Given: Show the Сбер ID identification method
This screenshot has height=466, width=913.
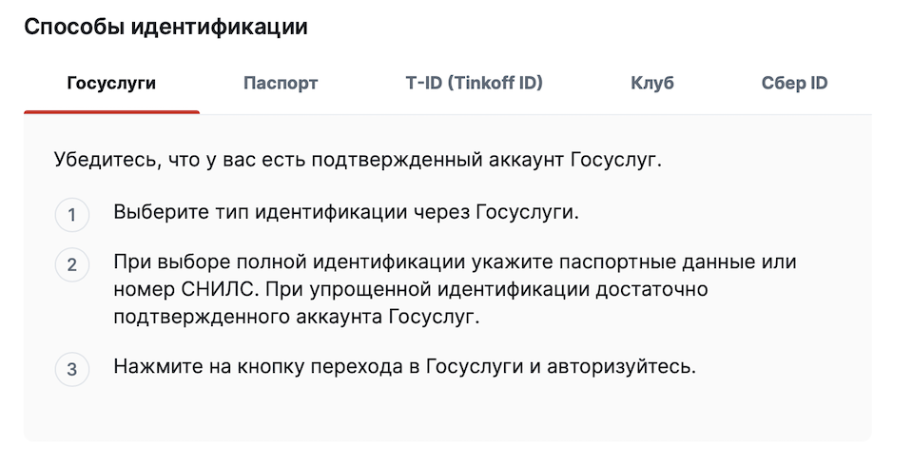Looking at the screenshot, I should pyautogui.click(x=794, y=84).
